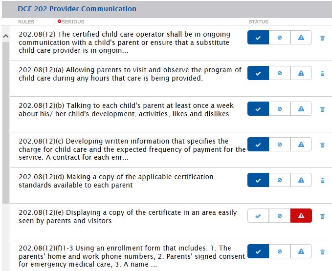The height and width of the screenshot is (271, 332).
Task: Collapse the rules list with the chevron arrow
Action: click(x=6, y=36)
